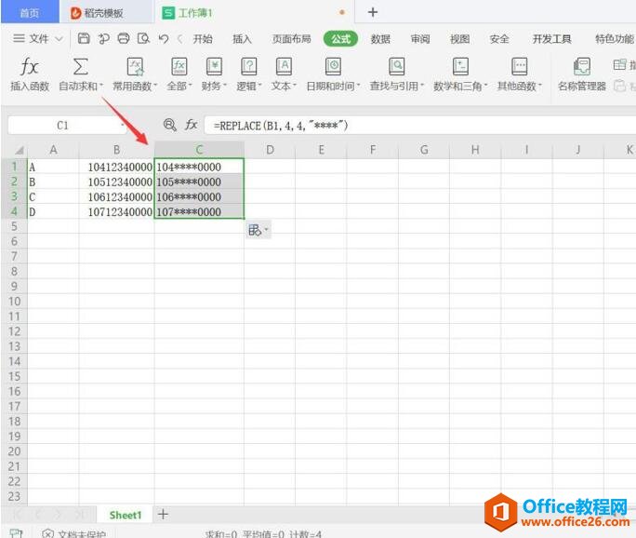The image size is (636, 538).
Task: Open the Math and Trig functions icon
Action: (460, 66)
